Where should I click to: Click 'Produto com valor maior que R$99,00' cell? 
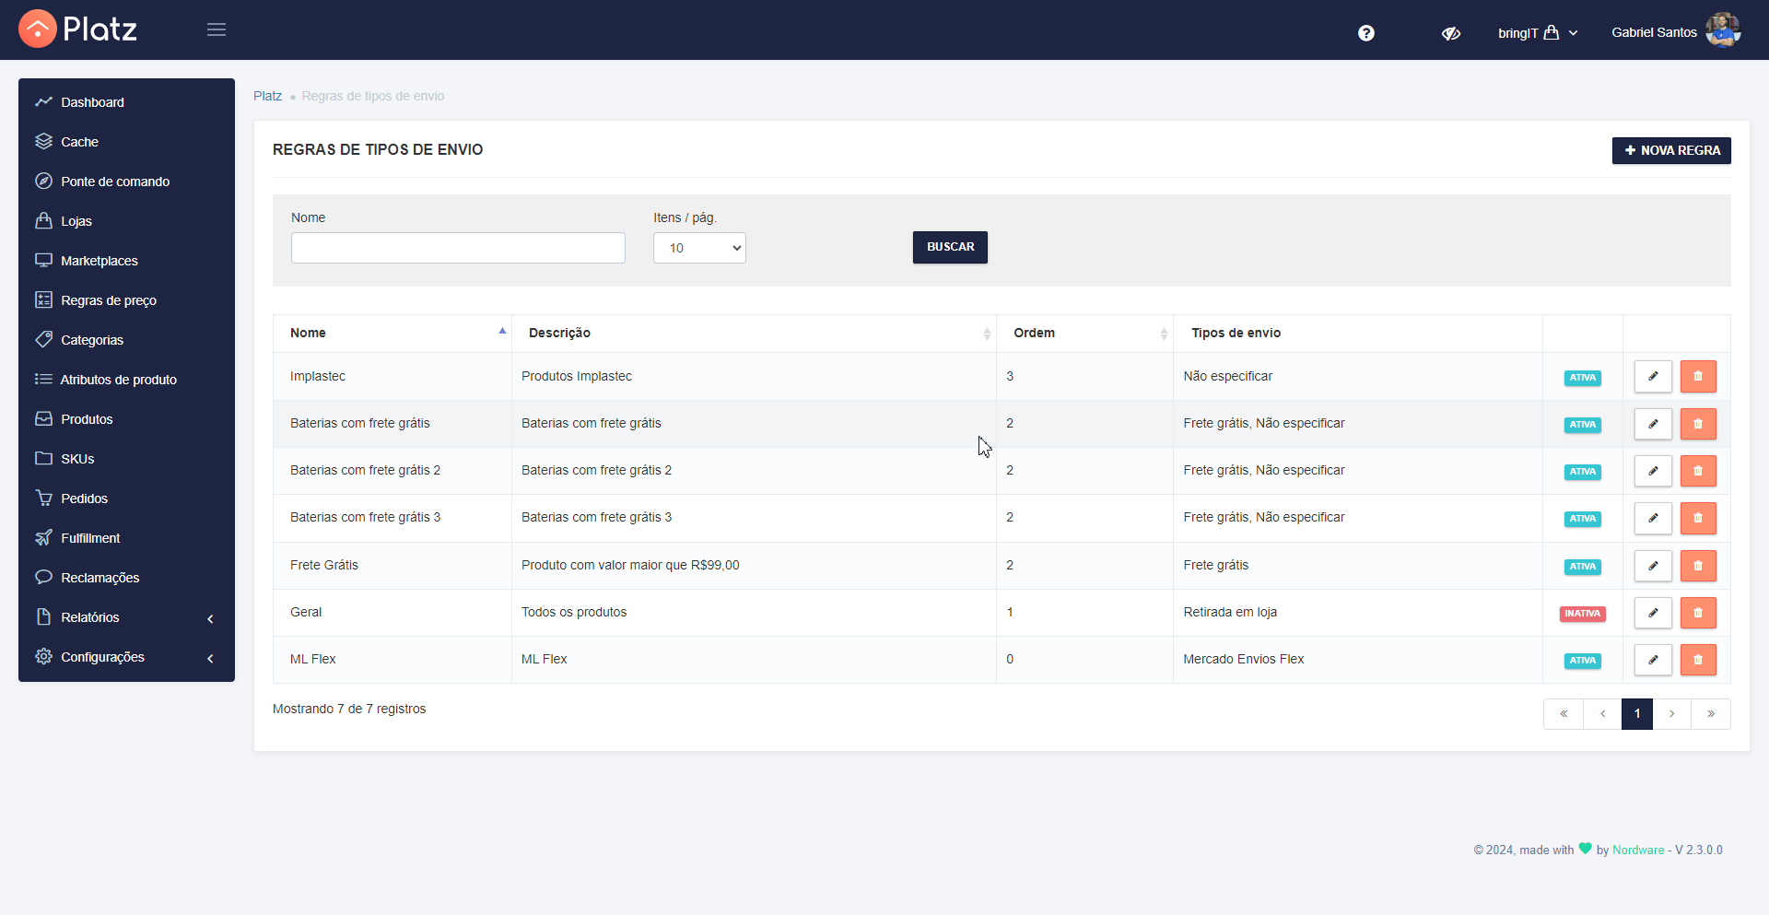coord(754,566)
